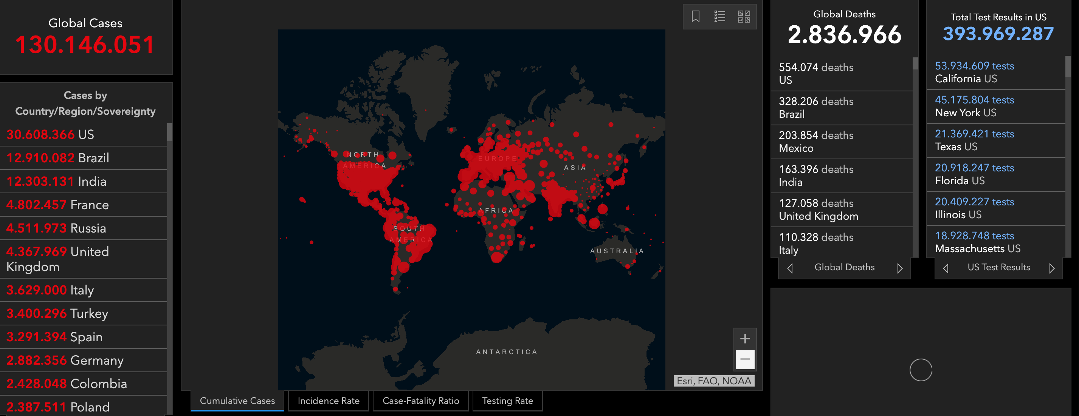Click right arrow beside US Test Results

1051,268
